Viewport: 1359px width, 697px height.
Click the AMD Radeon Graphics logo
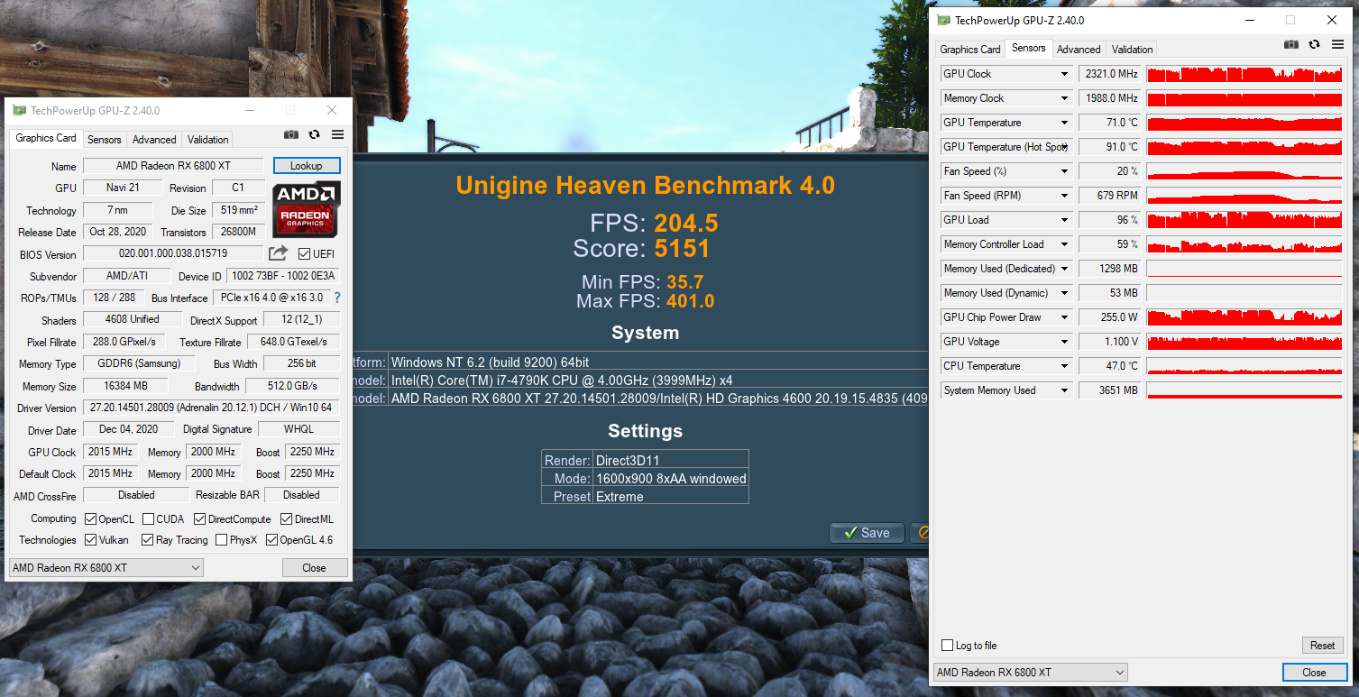pyautogui.click(x=307, y=209)
